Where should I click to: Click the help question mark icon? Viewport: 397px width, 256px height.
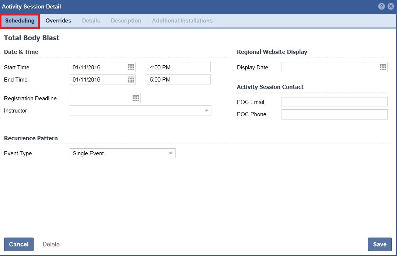382,7
